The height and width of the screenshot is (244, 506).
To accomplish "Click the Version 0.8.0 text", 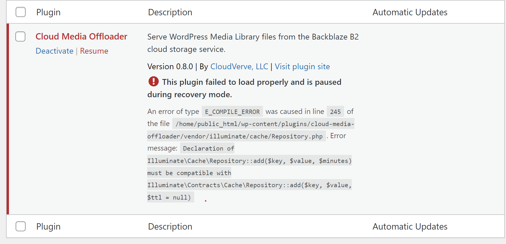I will pos(170,67).
